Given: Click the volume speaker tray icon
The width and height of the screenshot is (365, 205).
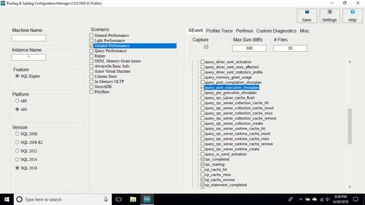Looking at the screenshot, I should [328, 199].
